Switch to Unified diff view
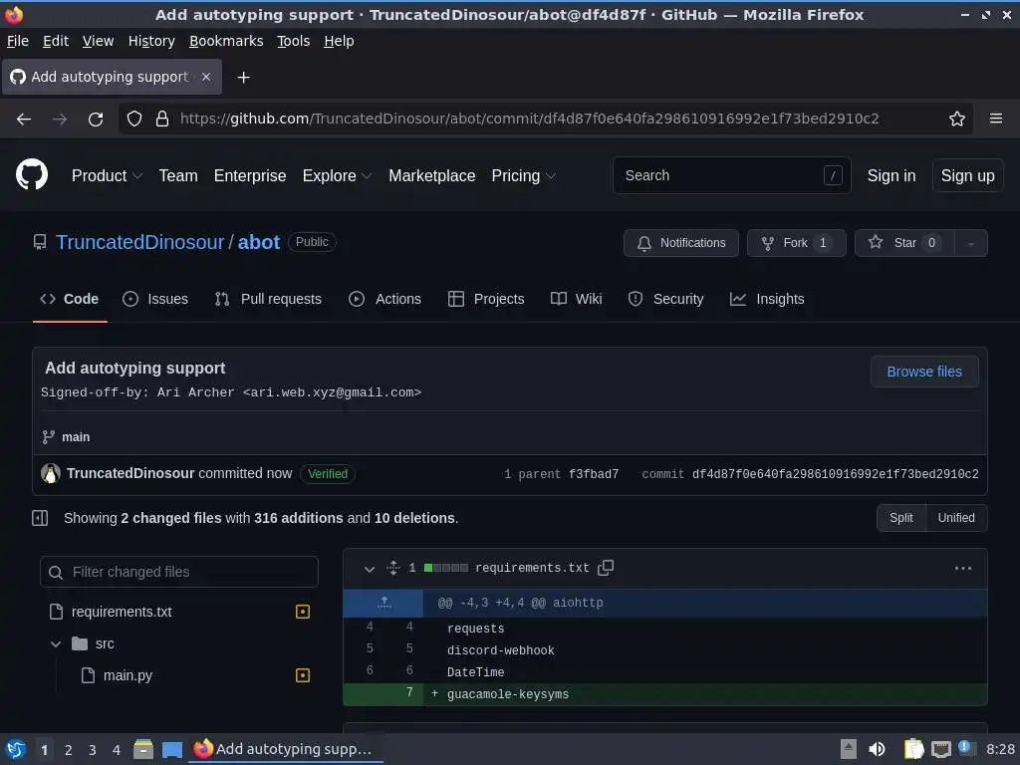The image size is (1020, 765). [x=955, y=518]
